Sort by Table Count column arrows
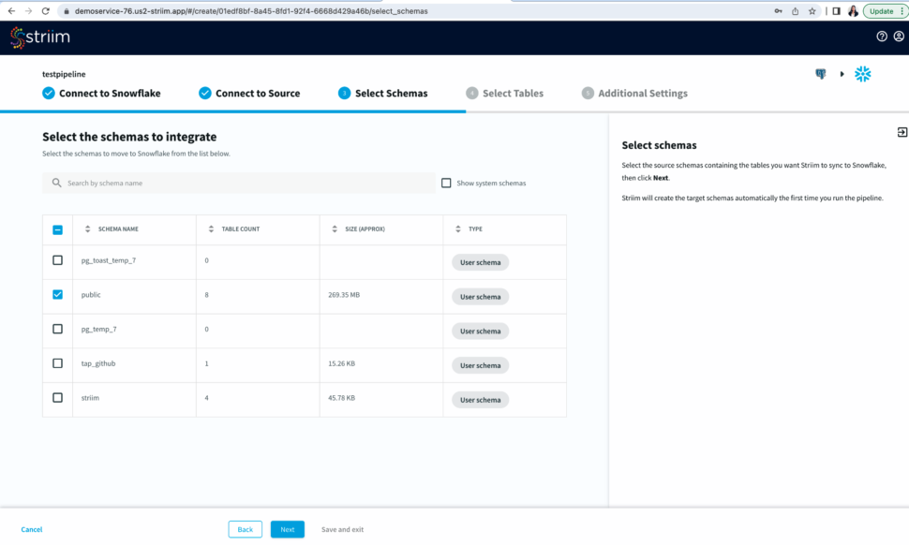 tap(210, 229)
